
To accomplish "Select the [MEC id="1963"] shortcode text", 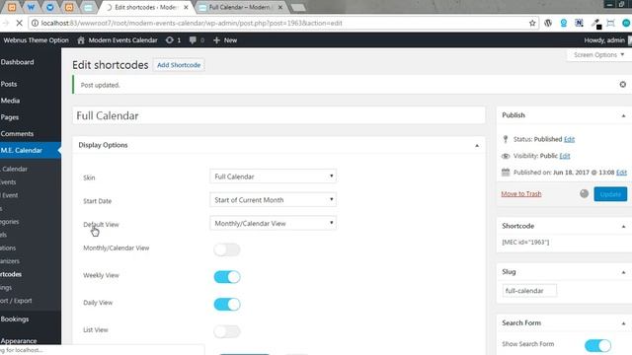I will point(525,243).
